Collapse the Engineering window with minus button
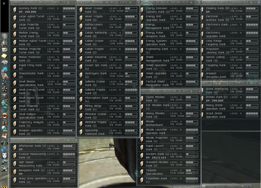This screenshot has width=261, height=188. 195,2
